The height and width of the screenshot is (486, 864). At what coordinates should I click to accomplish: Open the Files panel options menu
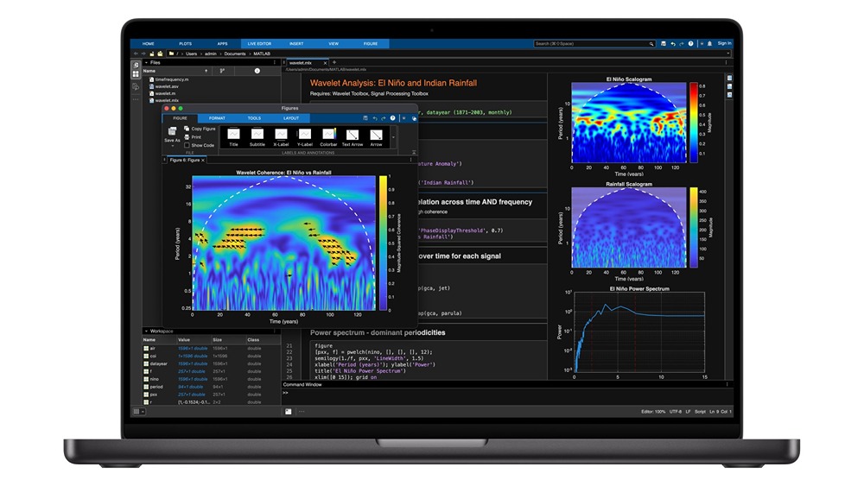[275, 63]
